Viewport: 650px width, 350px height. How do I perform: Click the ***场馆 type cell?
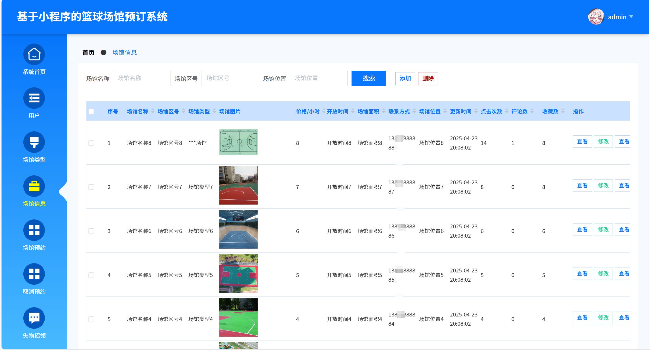pos(197,143)
